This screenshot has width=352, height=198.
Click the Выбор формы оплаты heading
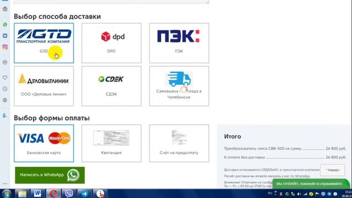[x=52, y=118]
